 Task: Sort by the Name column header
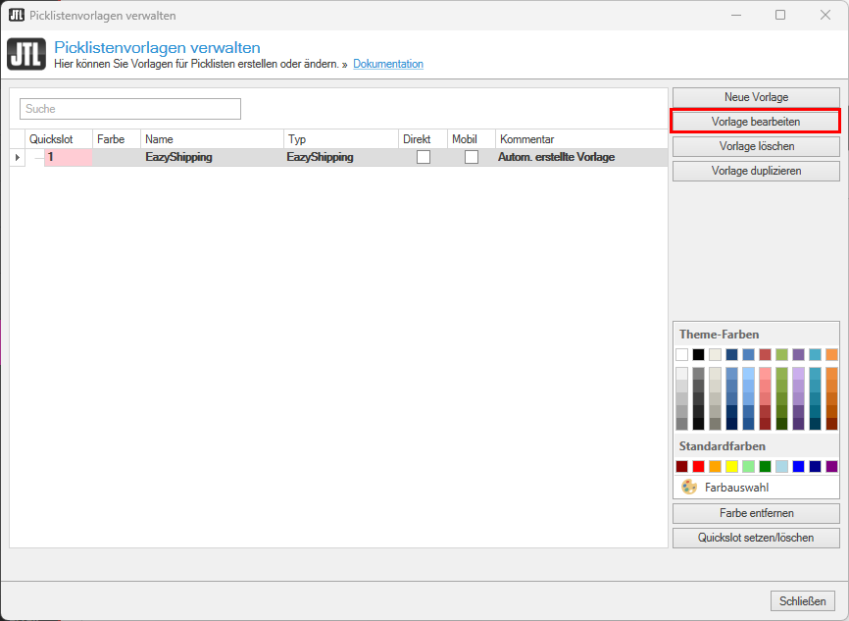click(x=212, y=139)
